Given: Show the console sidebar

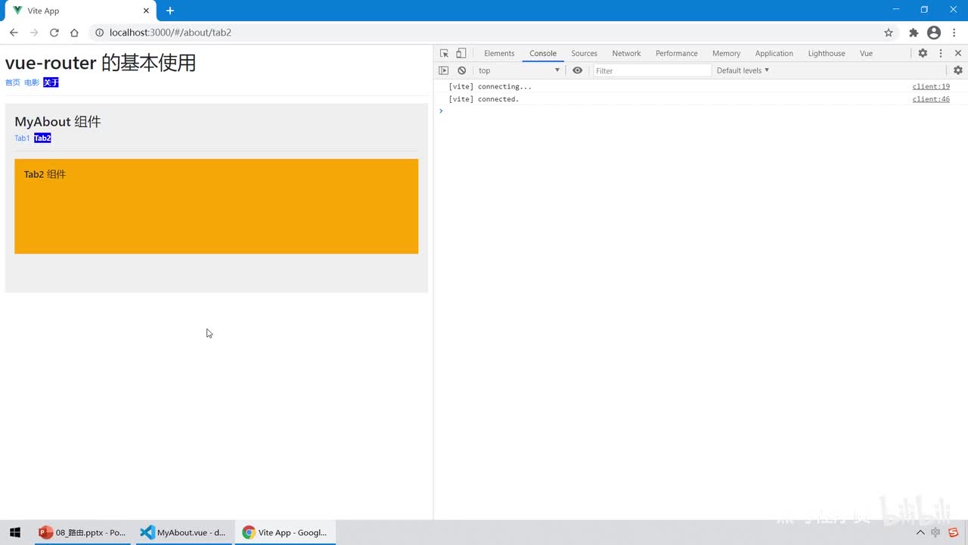Looking at the screenshot, I should tap(444, 70).
